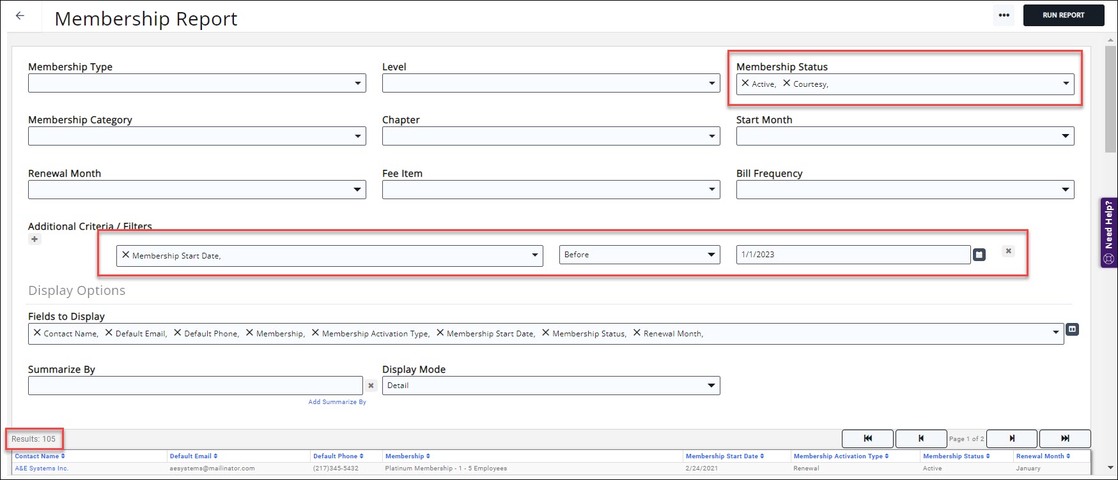Click the plus icon to add filter criteria

35,239
